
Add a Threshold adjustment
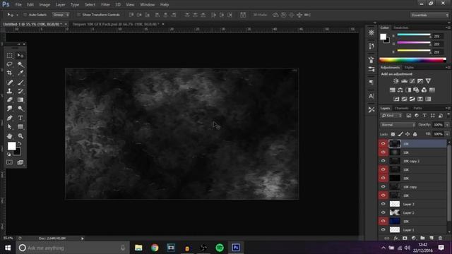tap(412, 99)
